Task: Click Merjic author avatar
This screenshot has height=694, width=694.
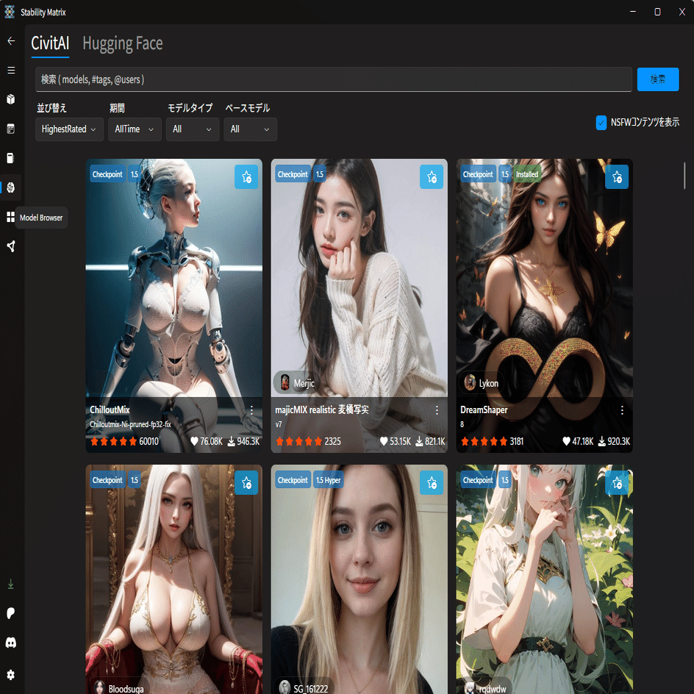Action: click(x=285, y=382)
